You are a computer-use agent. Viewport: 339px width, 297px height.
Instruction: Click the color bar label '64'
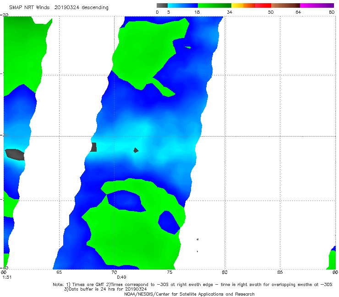(298, 12)
